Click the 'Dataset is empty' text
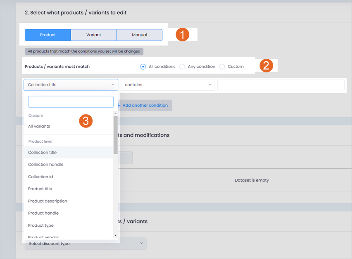Screen dimensions: 352x259 coord(252,180)
